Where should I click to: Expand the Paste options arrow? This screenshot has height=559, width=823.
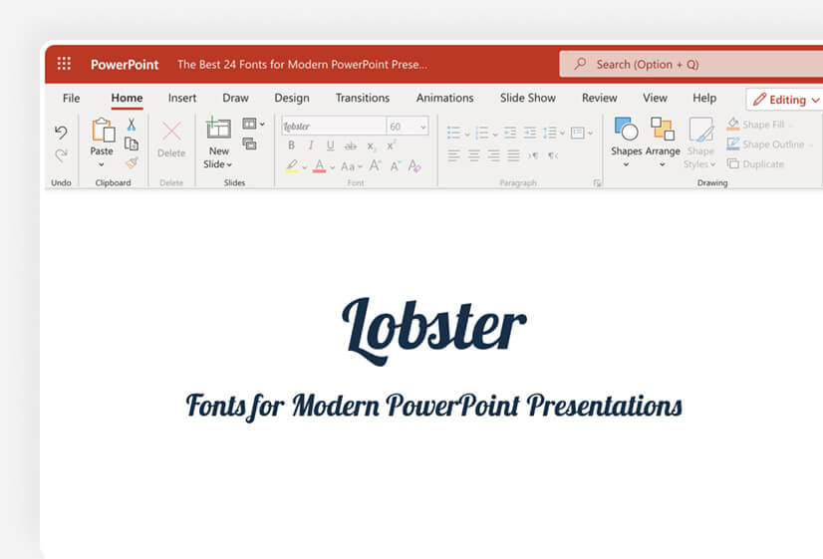coord(102,164)
